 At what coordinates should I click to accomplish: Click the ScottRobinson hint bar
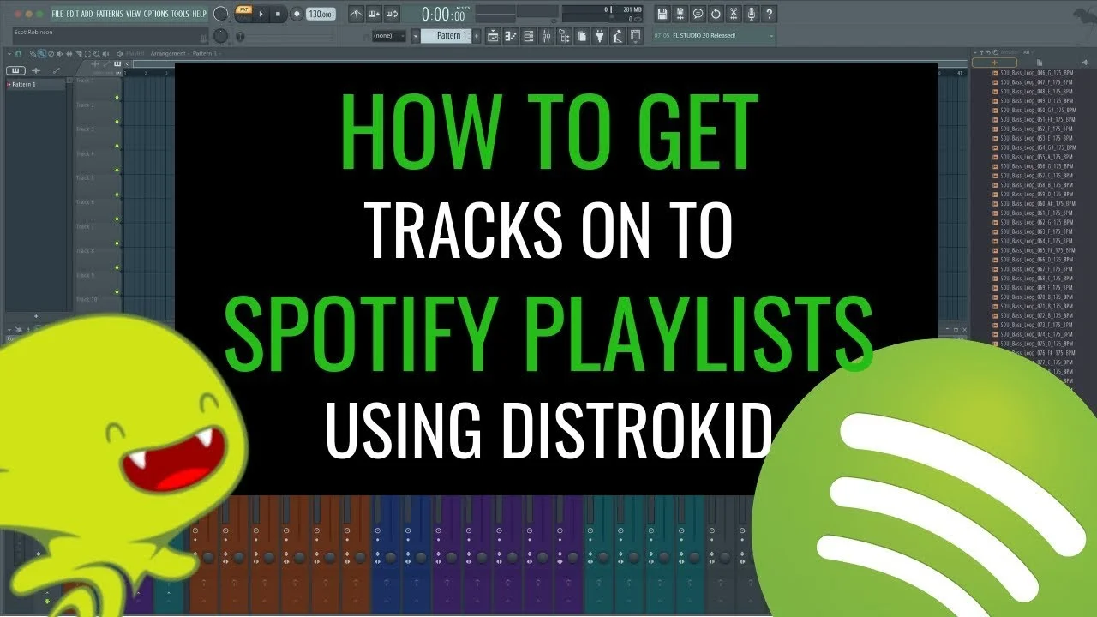point(111,36)
